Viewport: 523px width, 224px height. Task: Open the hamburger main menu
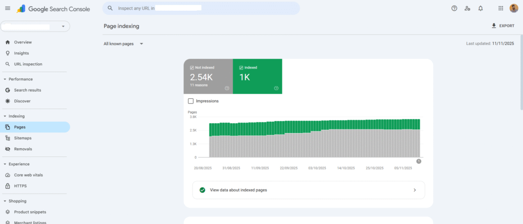[8, 9]
